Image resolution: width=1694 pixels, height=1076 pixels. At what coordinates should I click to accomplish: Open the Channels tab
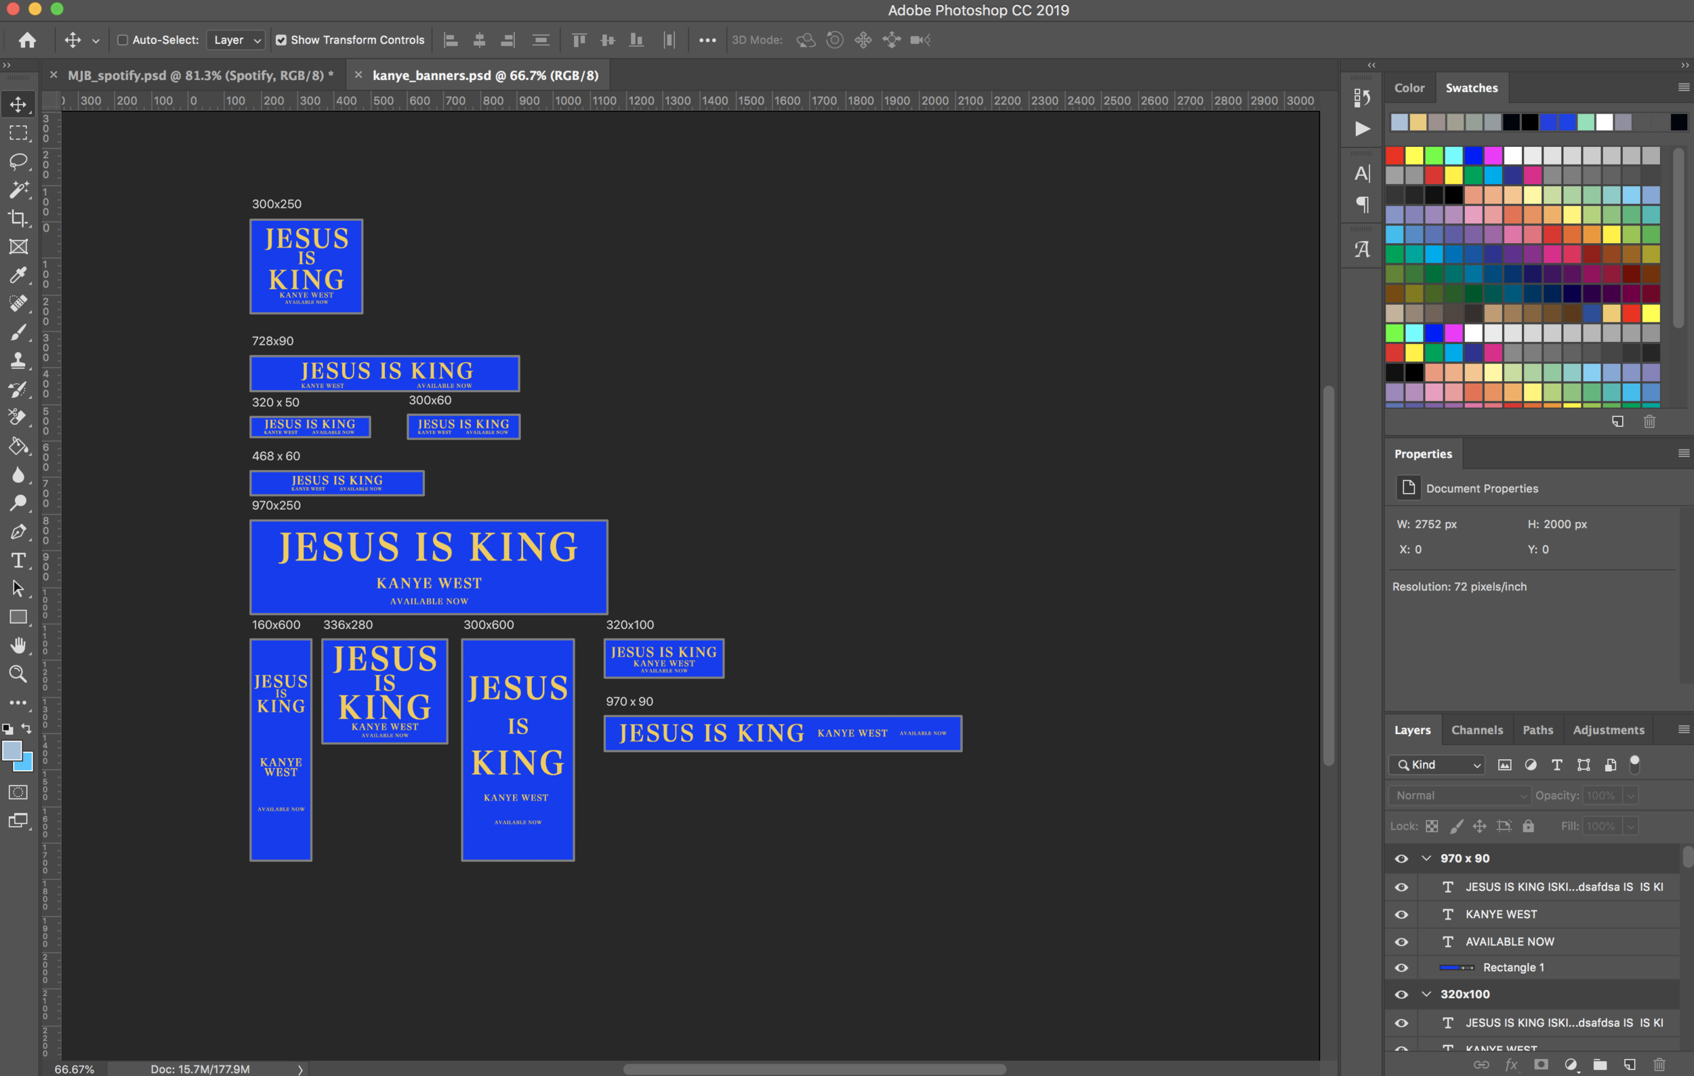click(1476, 730)
